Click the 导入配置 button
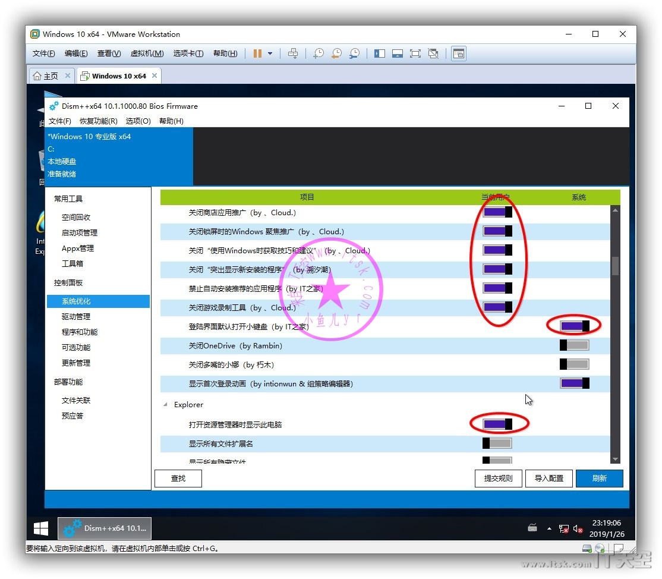The height and width of the screenshot is (579, 662). point(549,479)
